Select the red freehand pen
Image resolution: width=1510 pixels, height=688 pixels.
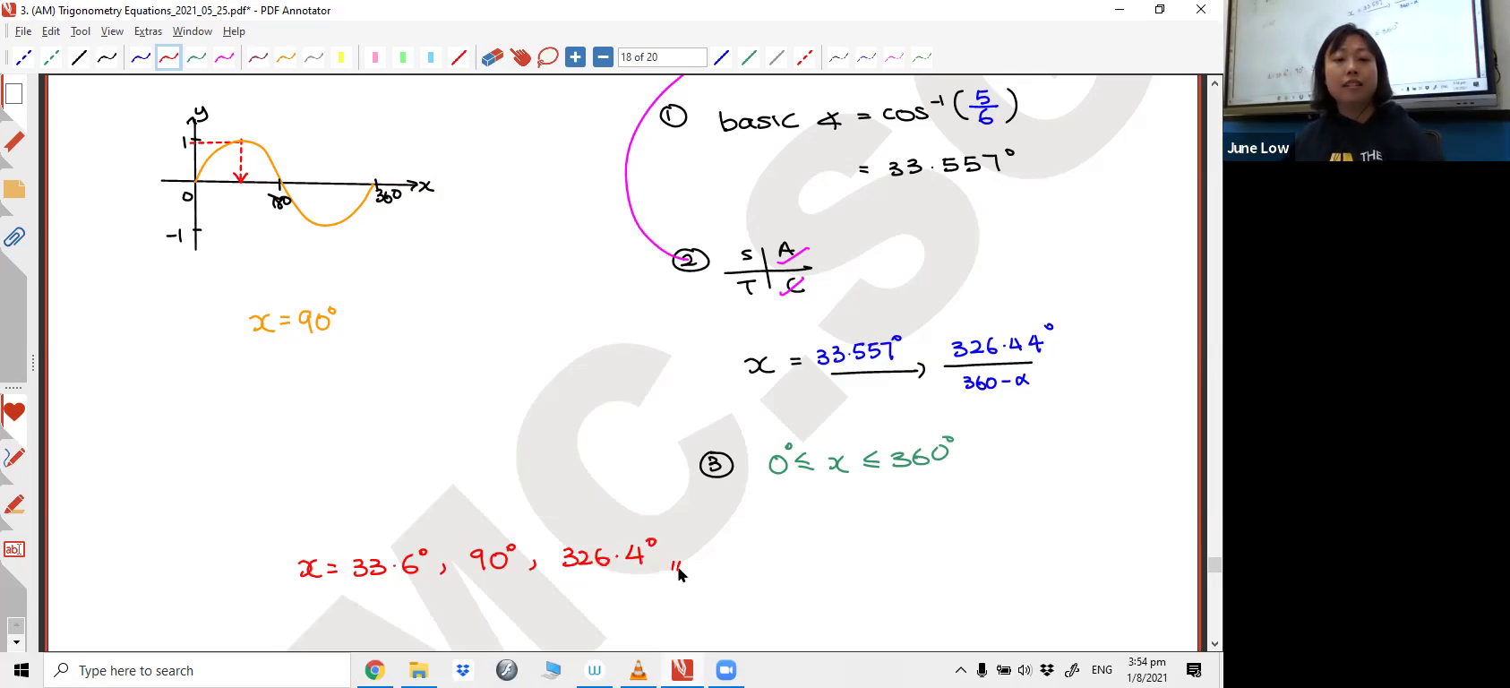[168, 57]
